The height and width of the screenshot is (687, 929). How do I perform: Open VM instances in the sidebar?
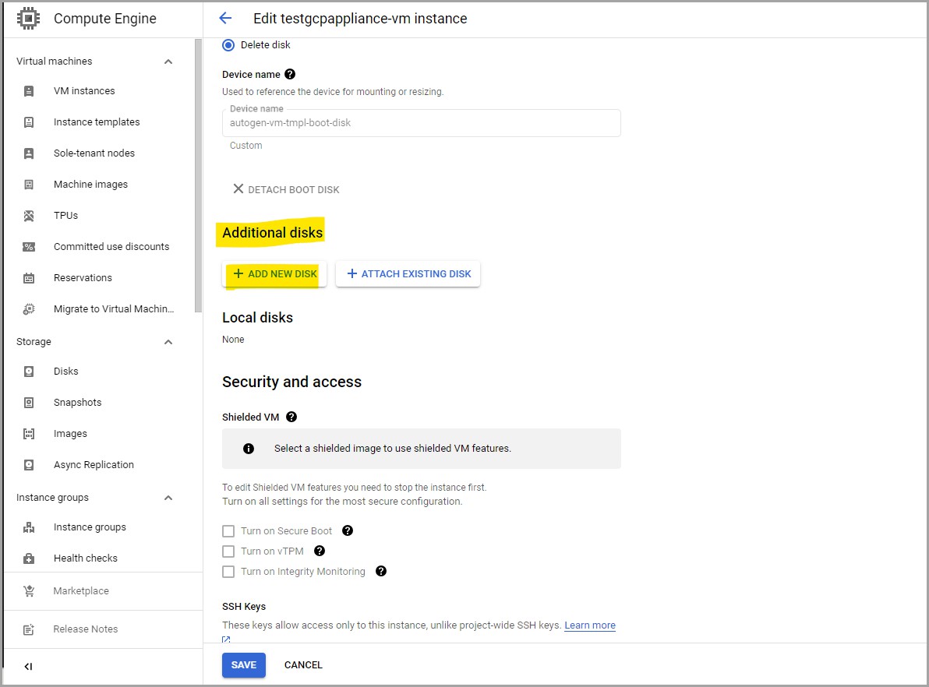[84, 90]
